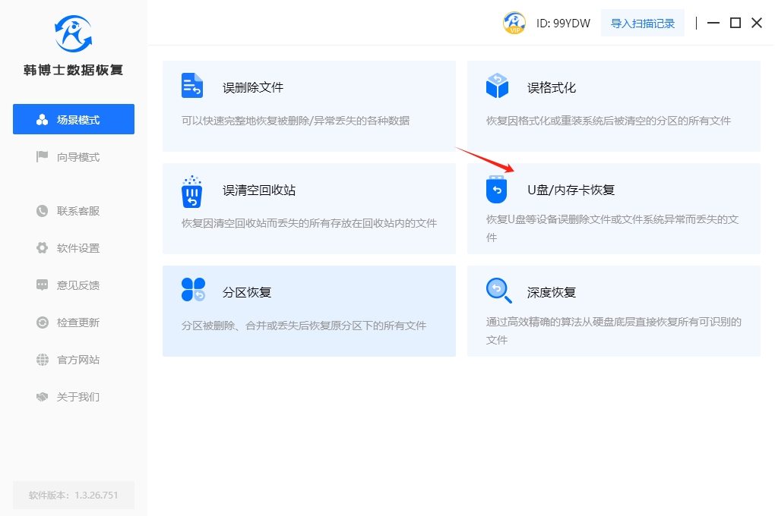Click the software version label 1.3.26.751
This screenshot has width=775, height=516.
[74, 495]
